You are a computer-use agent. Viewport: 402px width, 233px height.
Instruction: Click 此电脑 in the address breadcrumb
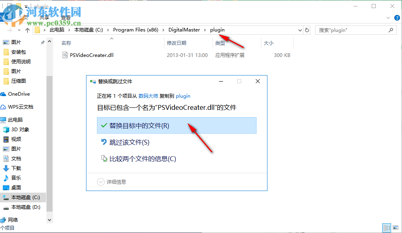coord(57,30)
